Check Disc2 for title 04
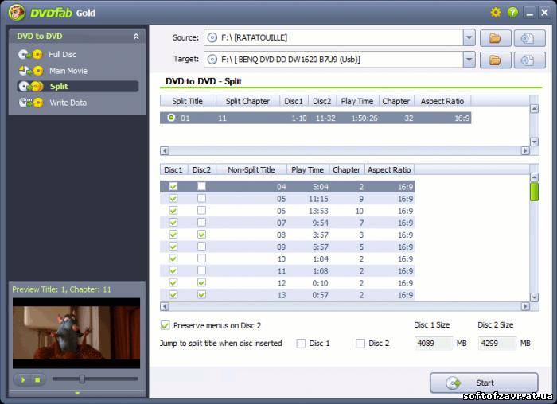557x404 pixels. pyautogui.click(x=201, y=186)
